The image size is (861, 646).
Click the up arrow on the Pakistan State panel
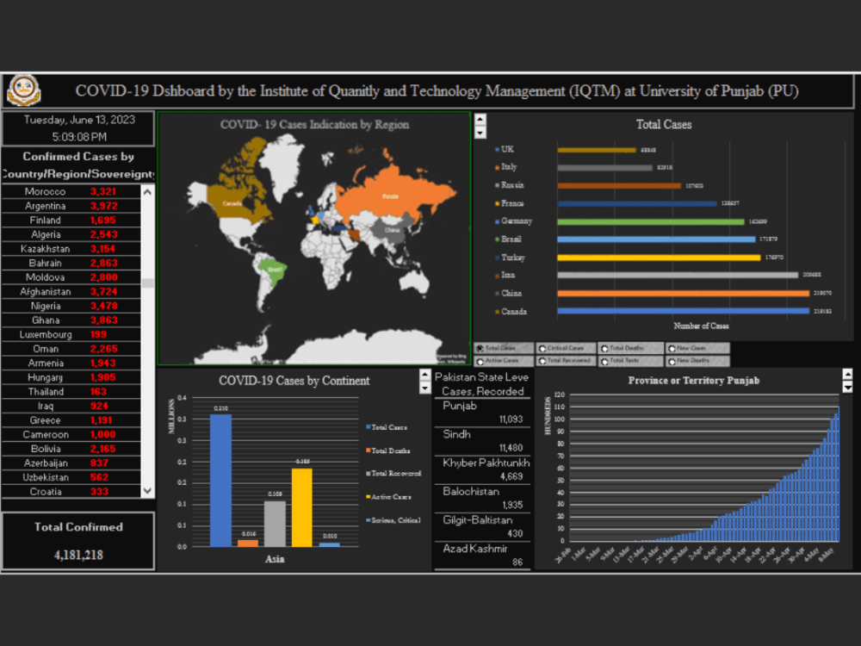point(424,375)
